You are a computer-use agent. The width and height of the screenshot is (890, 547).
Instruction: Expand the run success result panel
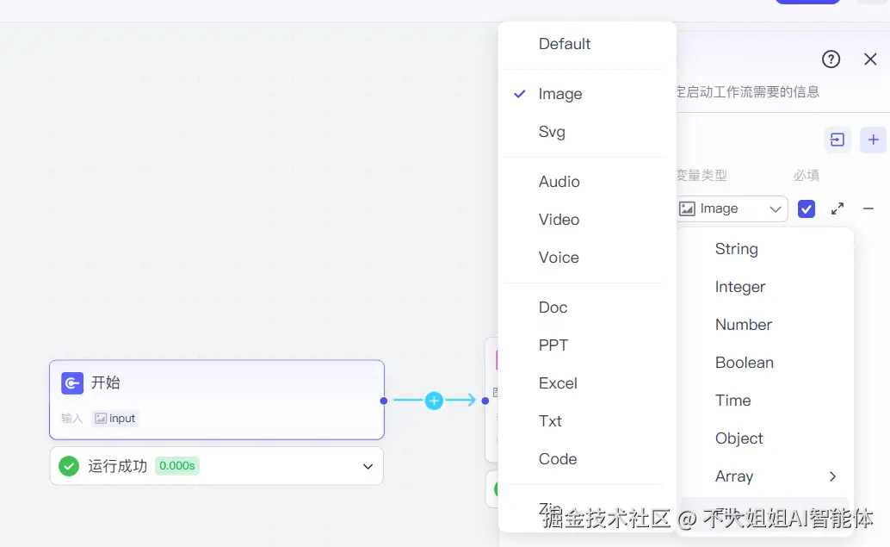[368, 466]
